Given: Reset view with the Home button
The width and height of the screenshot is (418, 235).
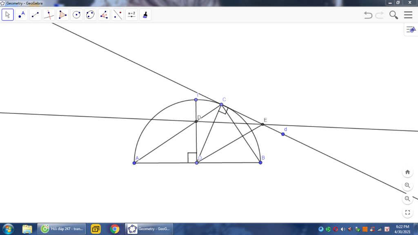Looking at the screenshot, I should tap(407, 172).
